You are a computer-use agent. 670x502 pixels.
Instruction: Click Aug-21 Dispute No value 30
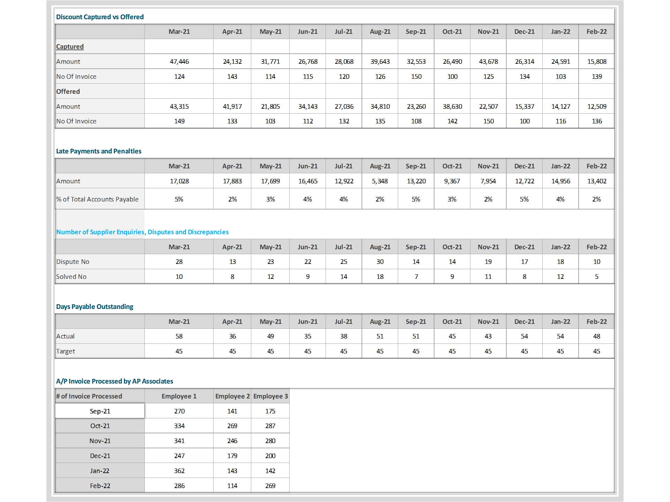pyautogui.click(x=380, y=261)
